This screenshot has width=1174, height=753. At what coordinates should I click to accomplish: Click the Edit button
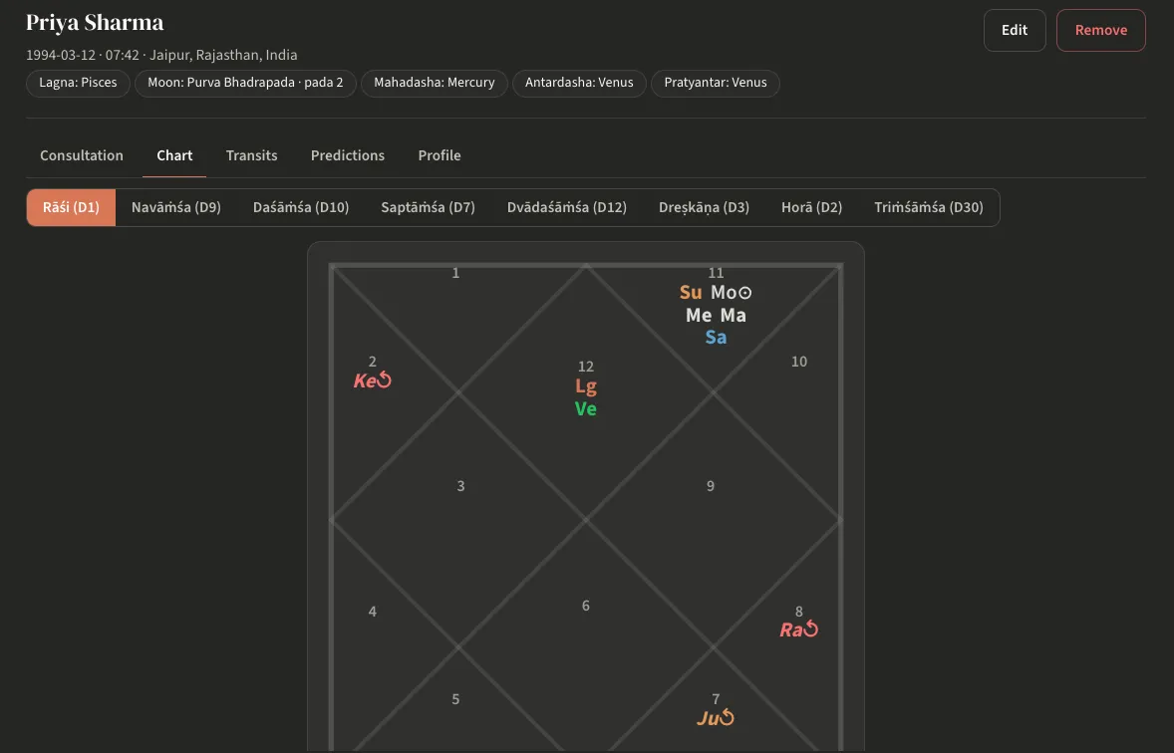click(1014, 30)
